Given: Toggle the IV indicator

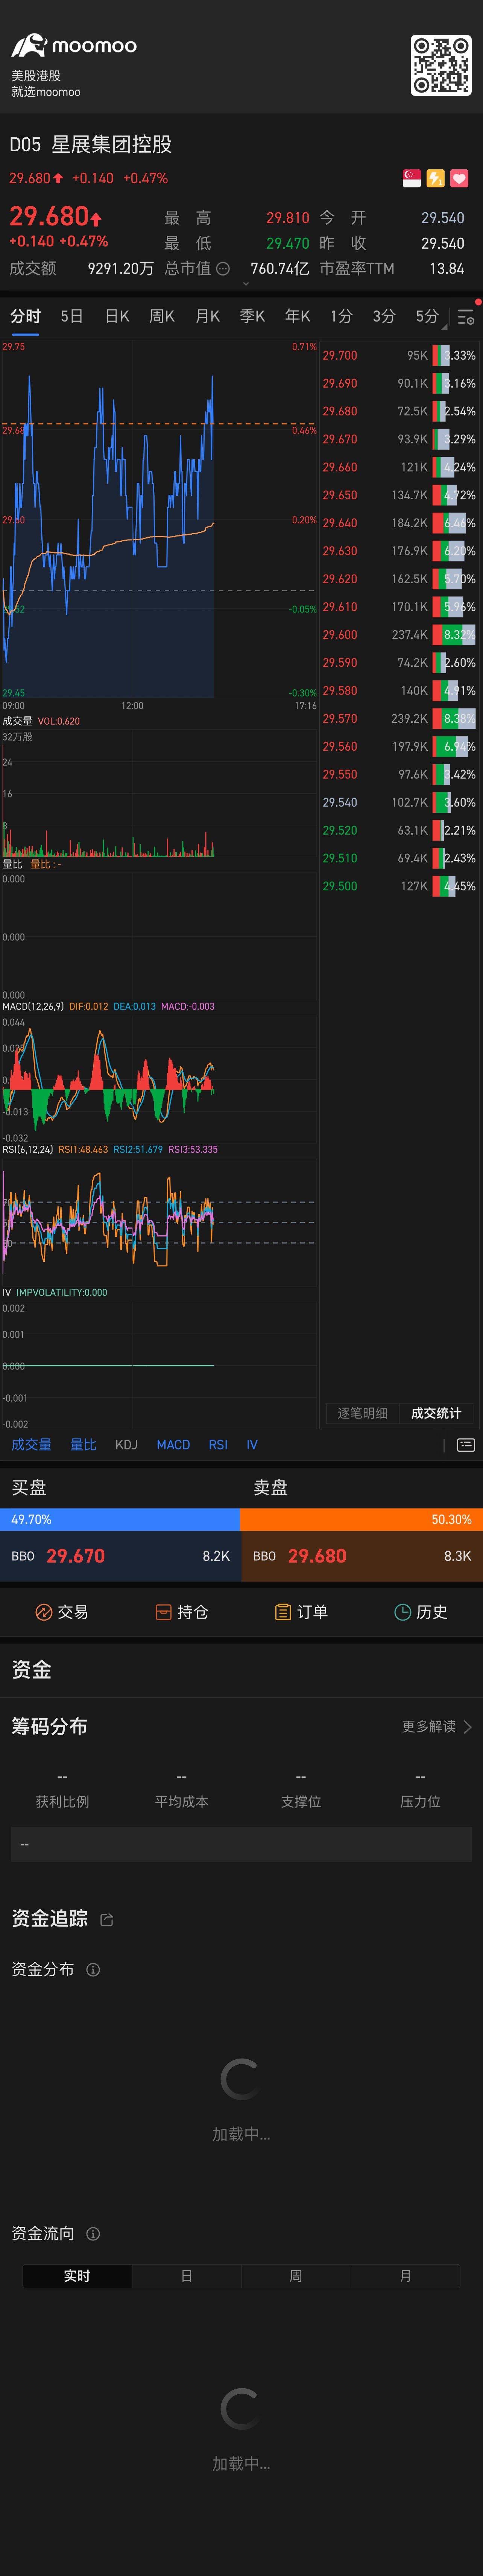Looking at the screenshot, I should (252, 1445).
